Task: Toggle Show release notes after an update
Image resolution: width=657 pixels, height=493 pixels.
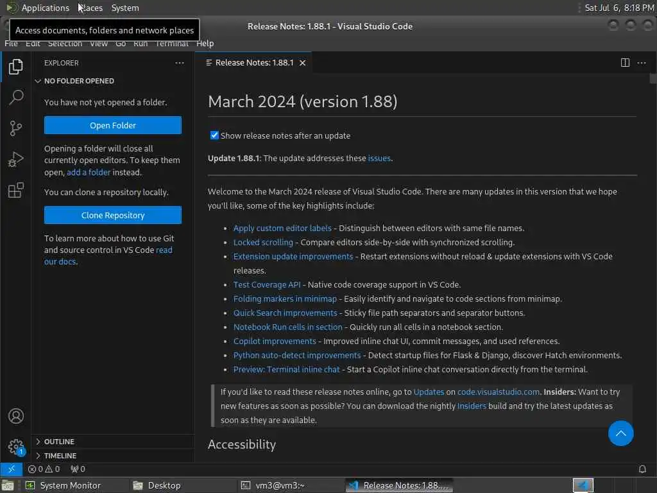Action: click(x=214, y=135)
